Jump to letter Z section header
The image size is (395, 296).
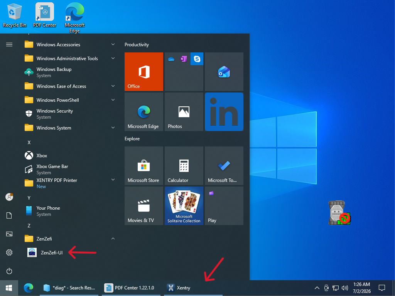point(29,226)
